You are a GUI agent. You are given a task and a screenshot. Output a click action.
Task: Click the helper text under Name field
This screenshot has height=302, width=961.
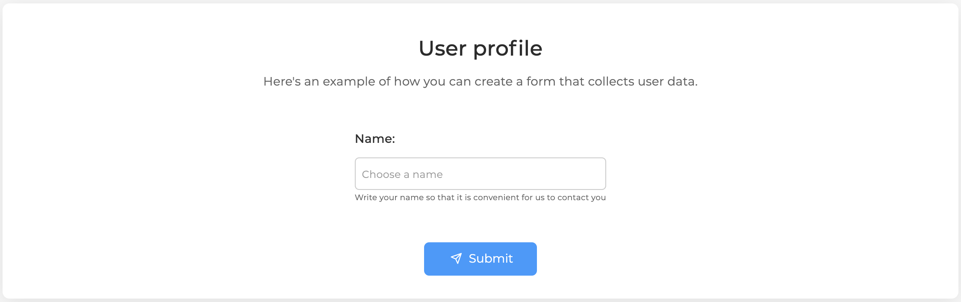pyautogui.click(x=480, y=197)
